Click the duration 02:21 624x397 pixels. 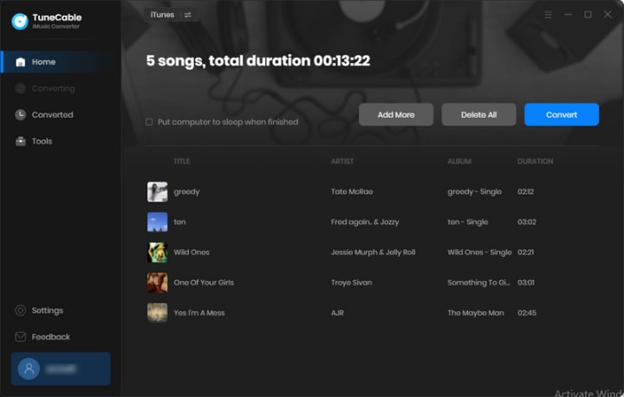pos(526,253)
